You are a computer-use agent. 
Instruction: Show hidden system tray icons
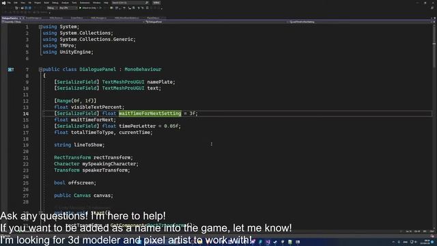click(393, 242)
